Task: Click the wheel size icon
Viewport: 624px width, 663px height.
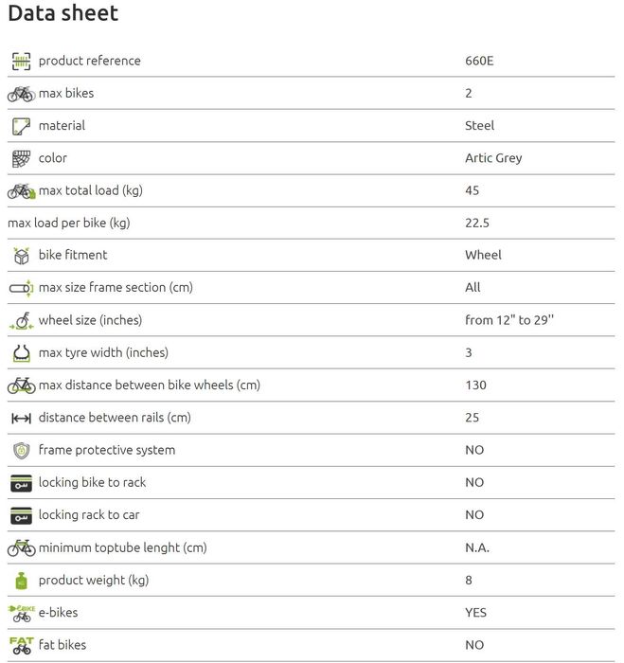Action: point(21,320)
